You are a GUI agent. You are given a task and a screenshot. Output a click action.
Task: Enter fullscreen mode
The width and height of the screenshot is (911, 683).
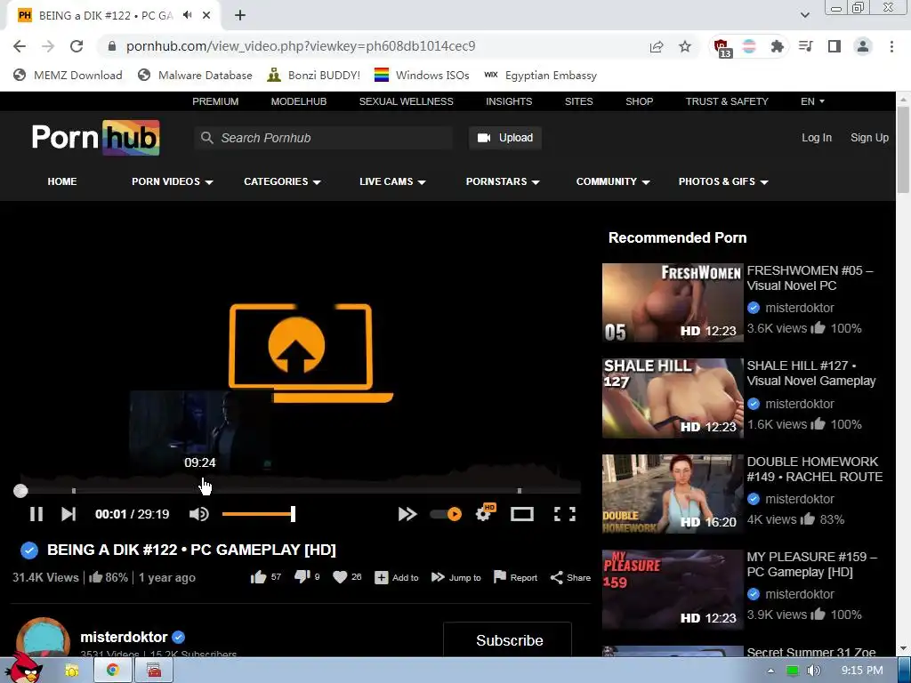[565, 514]
